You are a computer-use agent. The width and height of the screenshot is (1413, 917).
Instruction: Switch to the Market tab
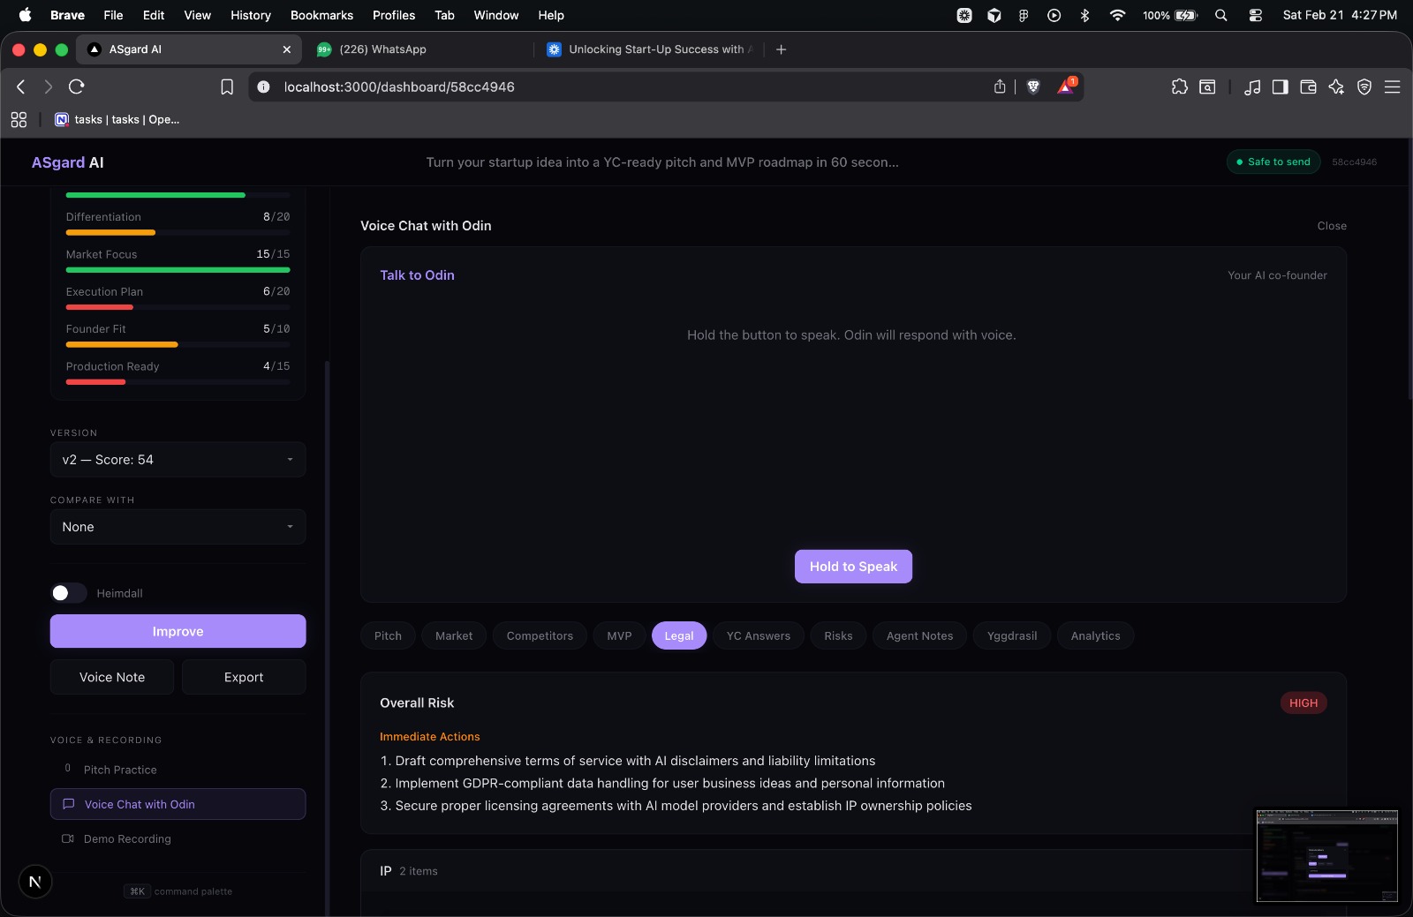(x=454, y=635)
